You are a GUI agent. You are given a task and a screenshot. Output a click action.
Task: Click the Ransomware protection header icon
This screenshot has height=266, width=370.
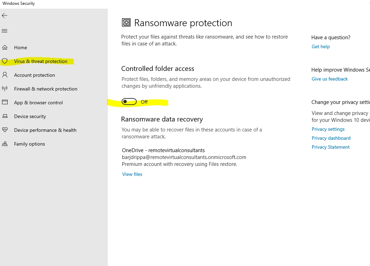click(126, 23)
